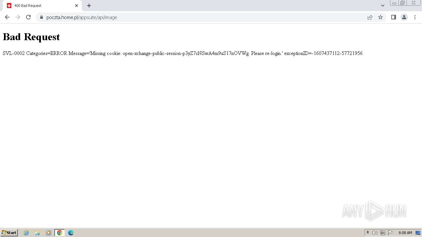Click the forward navigation arrow
The height and width of the screenshot is (237, 422).
pyautogui.click(x=18, y=17)
